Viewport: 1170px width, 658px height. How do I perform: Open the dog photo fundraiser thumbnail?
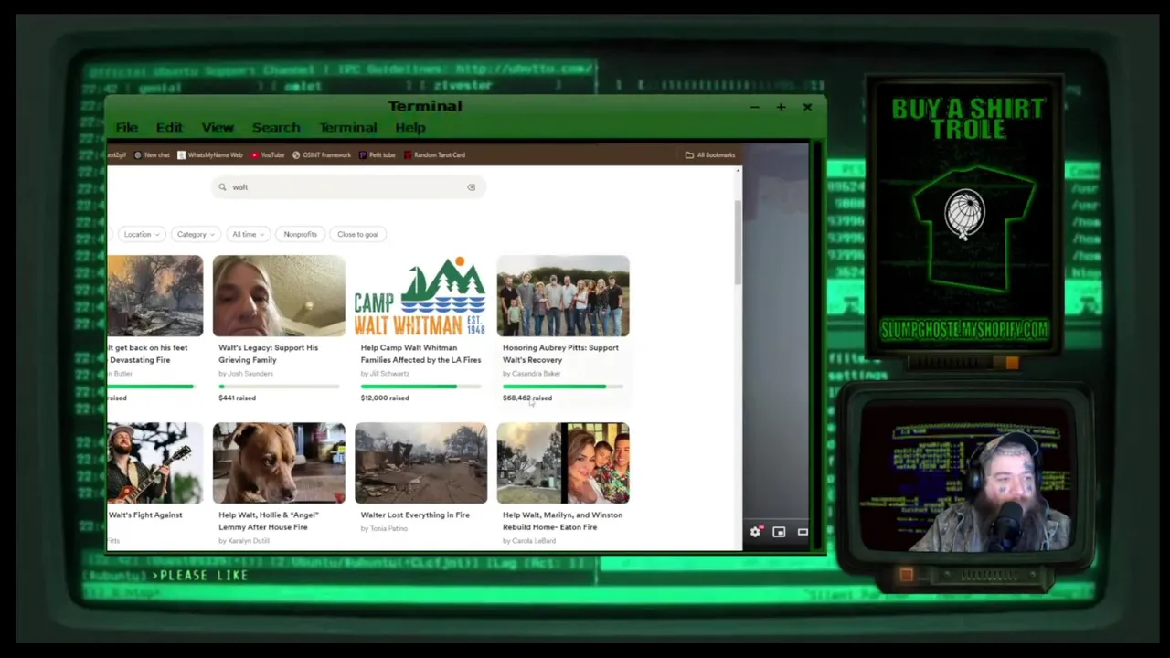pos(279,462)
